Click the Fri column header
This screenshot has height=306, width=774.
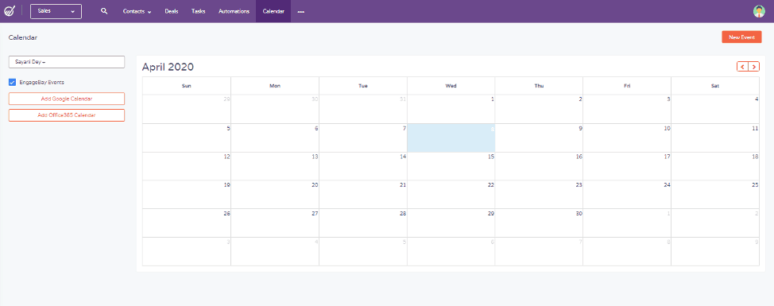point(627,86)
